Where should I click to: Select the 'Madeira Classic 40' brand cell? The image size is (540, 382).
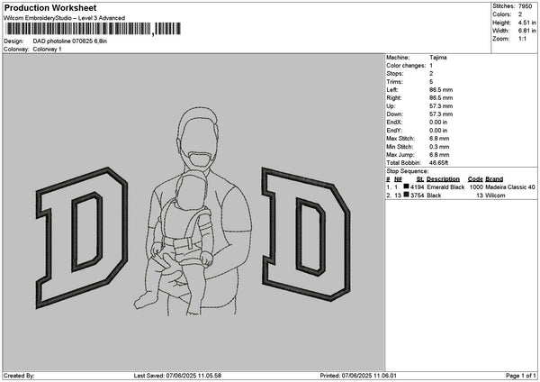coord(510,187)
